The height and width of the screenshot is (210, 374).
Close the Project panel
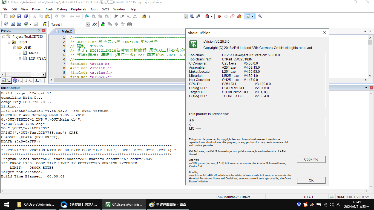[x=43, y=31]
